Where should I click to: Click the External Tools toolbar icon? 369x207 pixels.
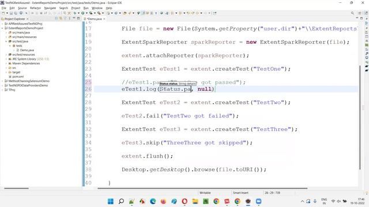point(99,13)
